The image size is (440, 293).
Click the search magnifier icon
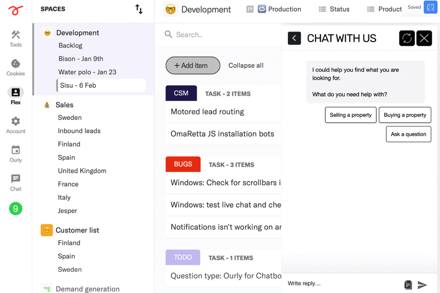coord(168,34)
